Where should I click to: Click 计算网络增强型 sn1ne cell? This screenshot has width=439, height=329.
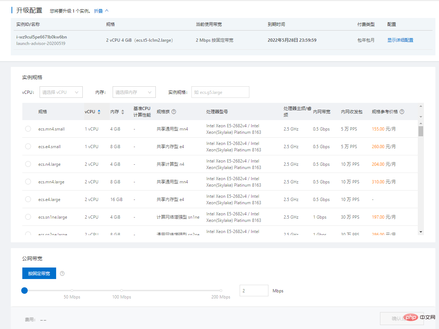pyautogui.click(x=178, y=217)
